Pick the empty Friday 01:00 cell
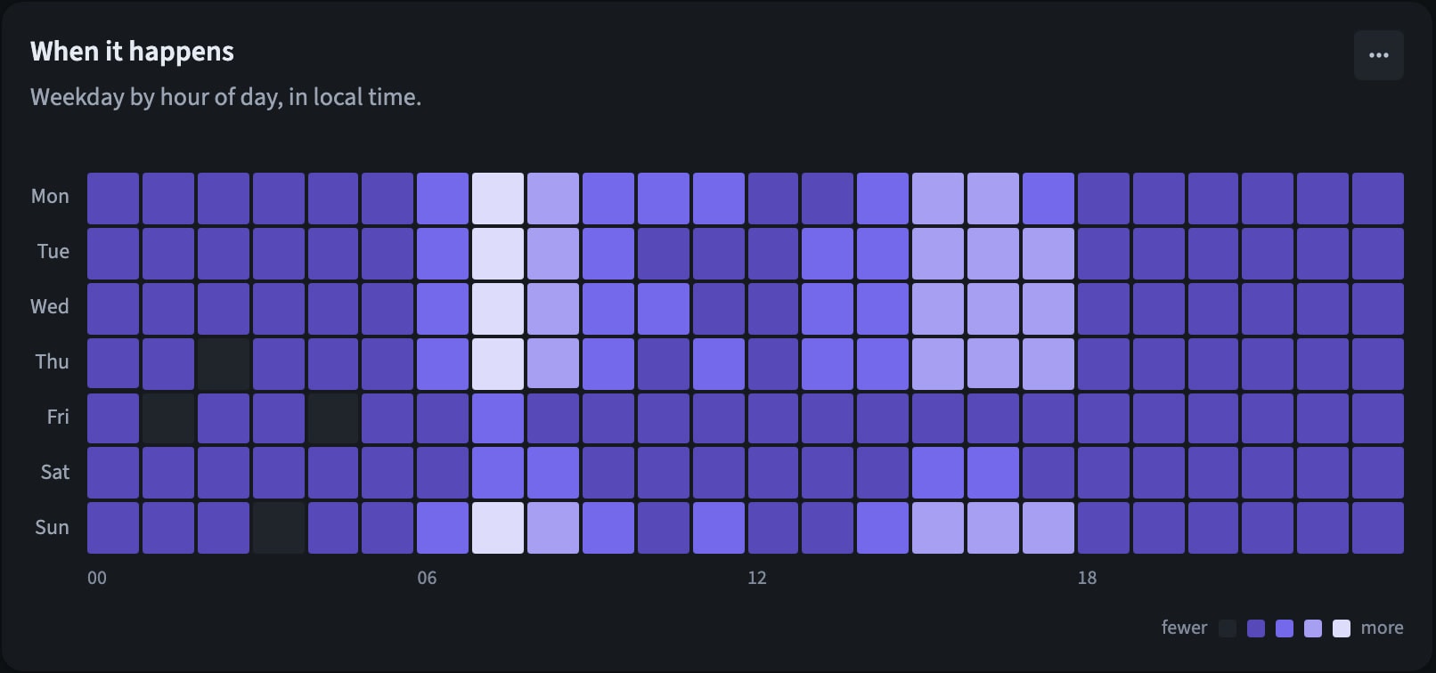 pyautogui.click(x=168, y=419)
